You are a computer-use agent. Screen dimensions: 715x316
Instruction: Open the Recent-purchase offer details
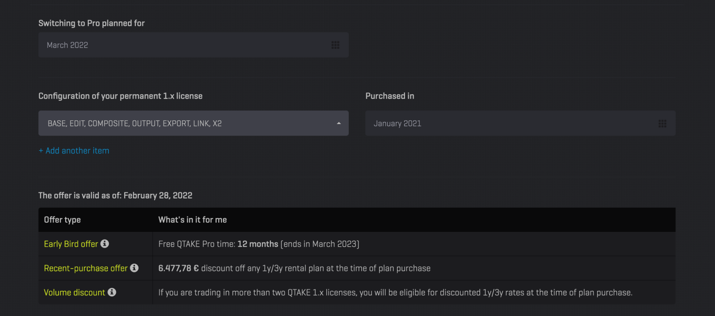coord(85,268)
